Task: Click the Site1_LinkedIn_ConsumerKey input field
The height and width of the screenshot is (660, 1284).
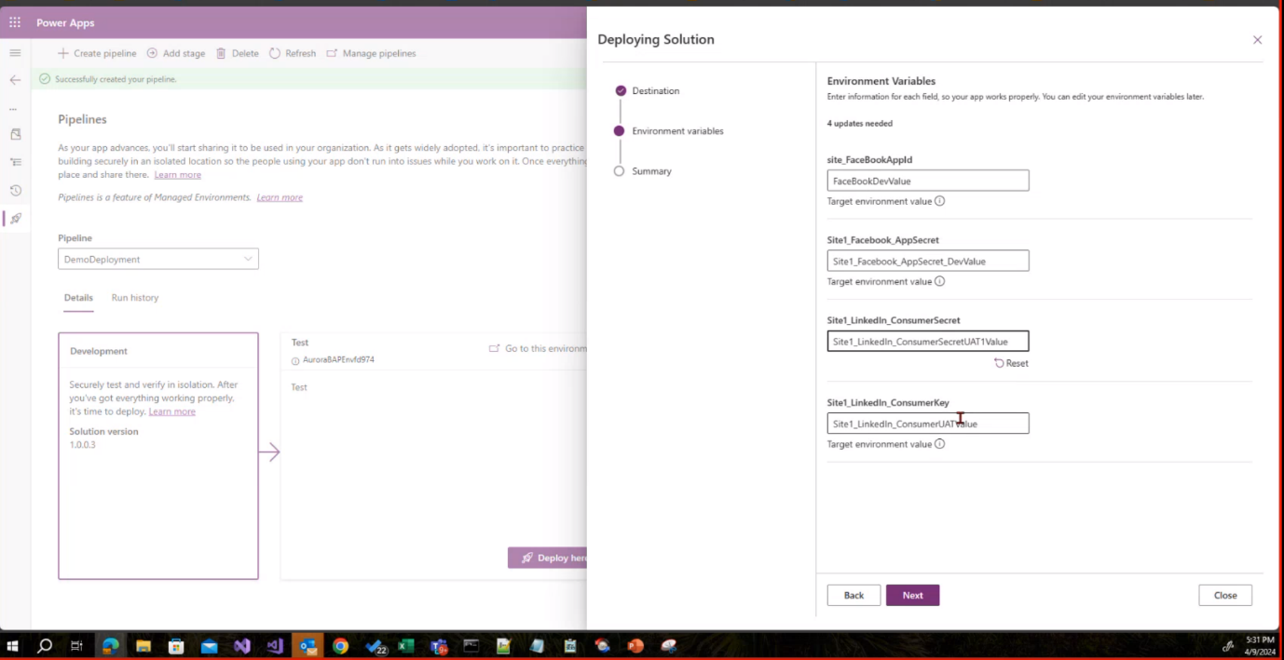Action: click(928, 424)
